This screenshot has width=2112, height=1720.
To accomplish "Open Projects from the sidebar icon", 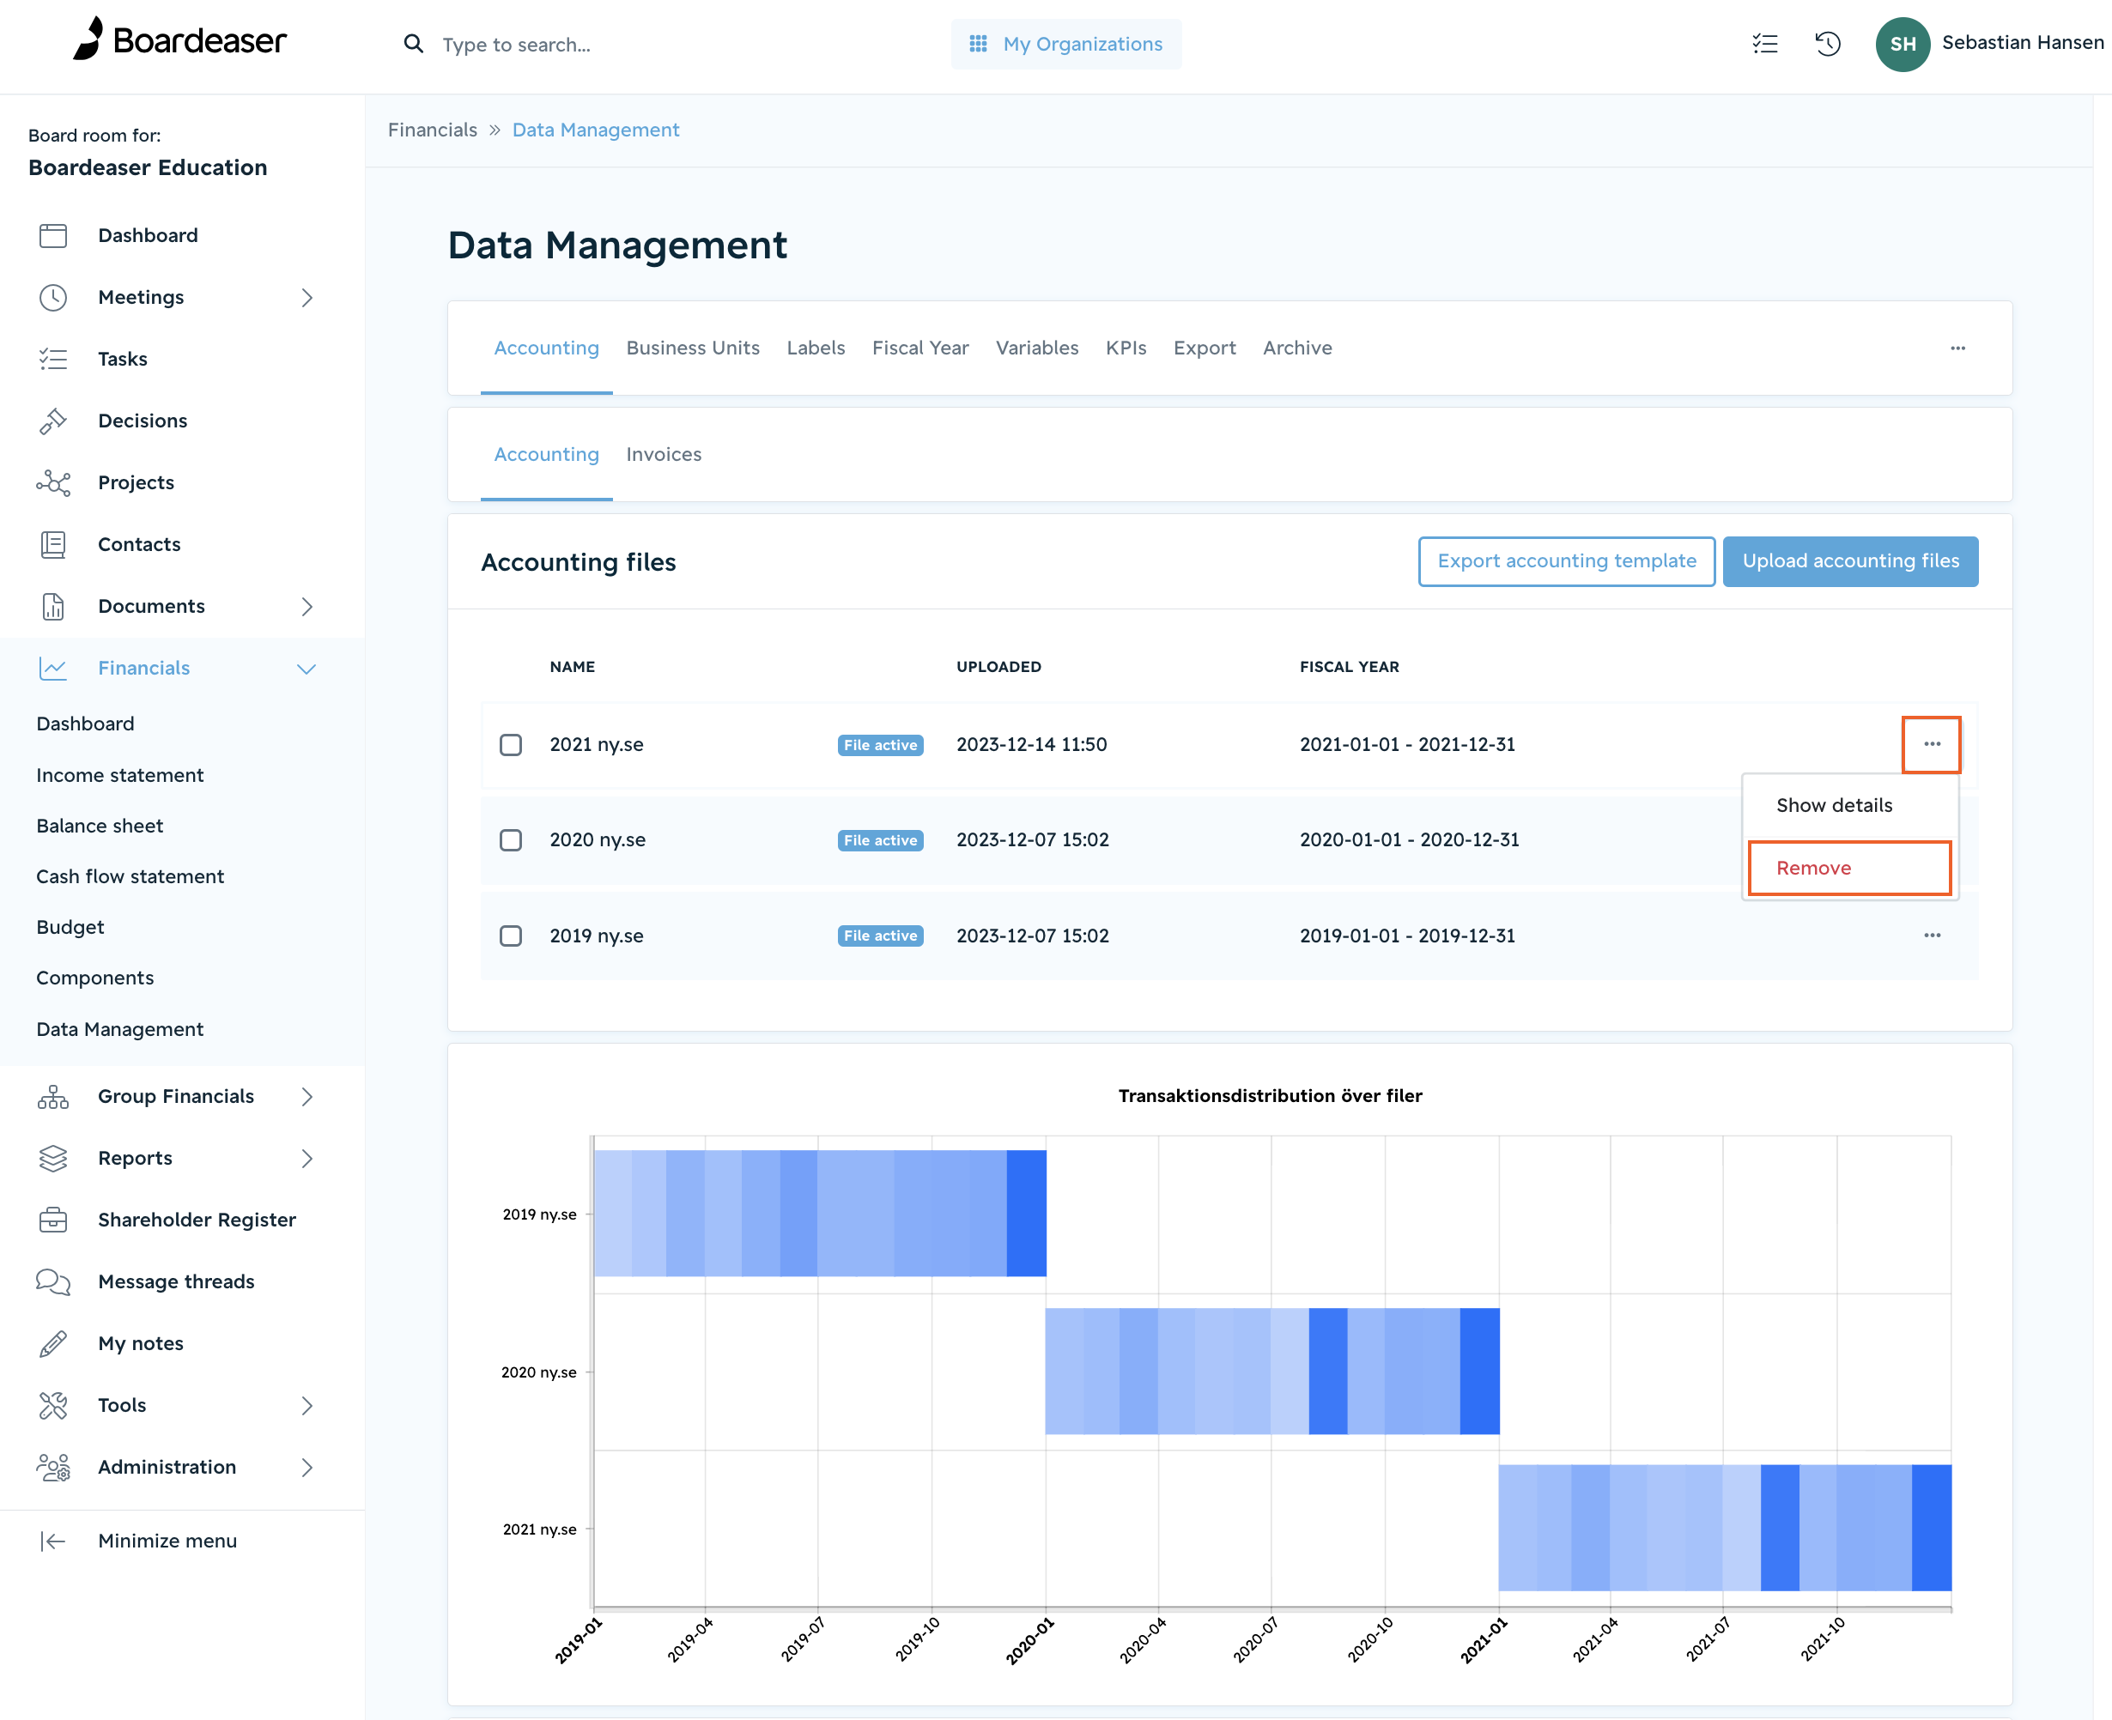I will [52, 482].
